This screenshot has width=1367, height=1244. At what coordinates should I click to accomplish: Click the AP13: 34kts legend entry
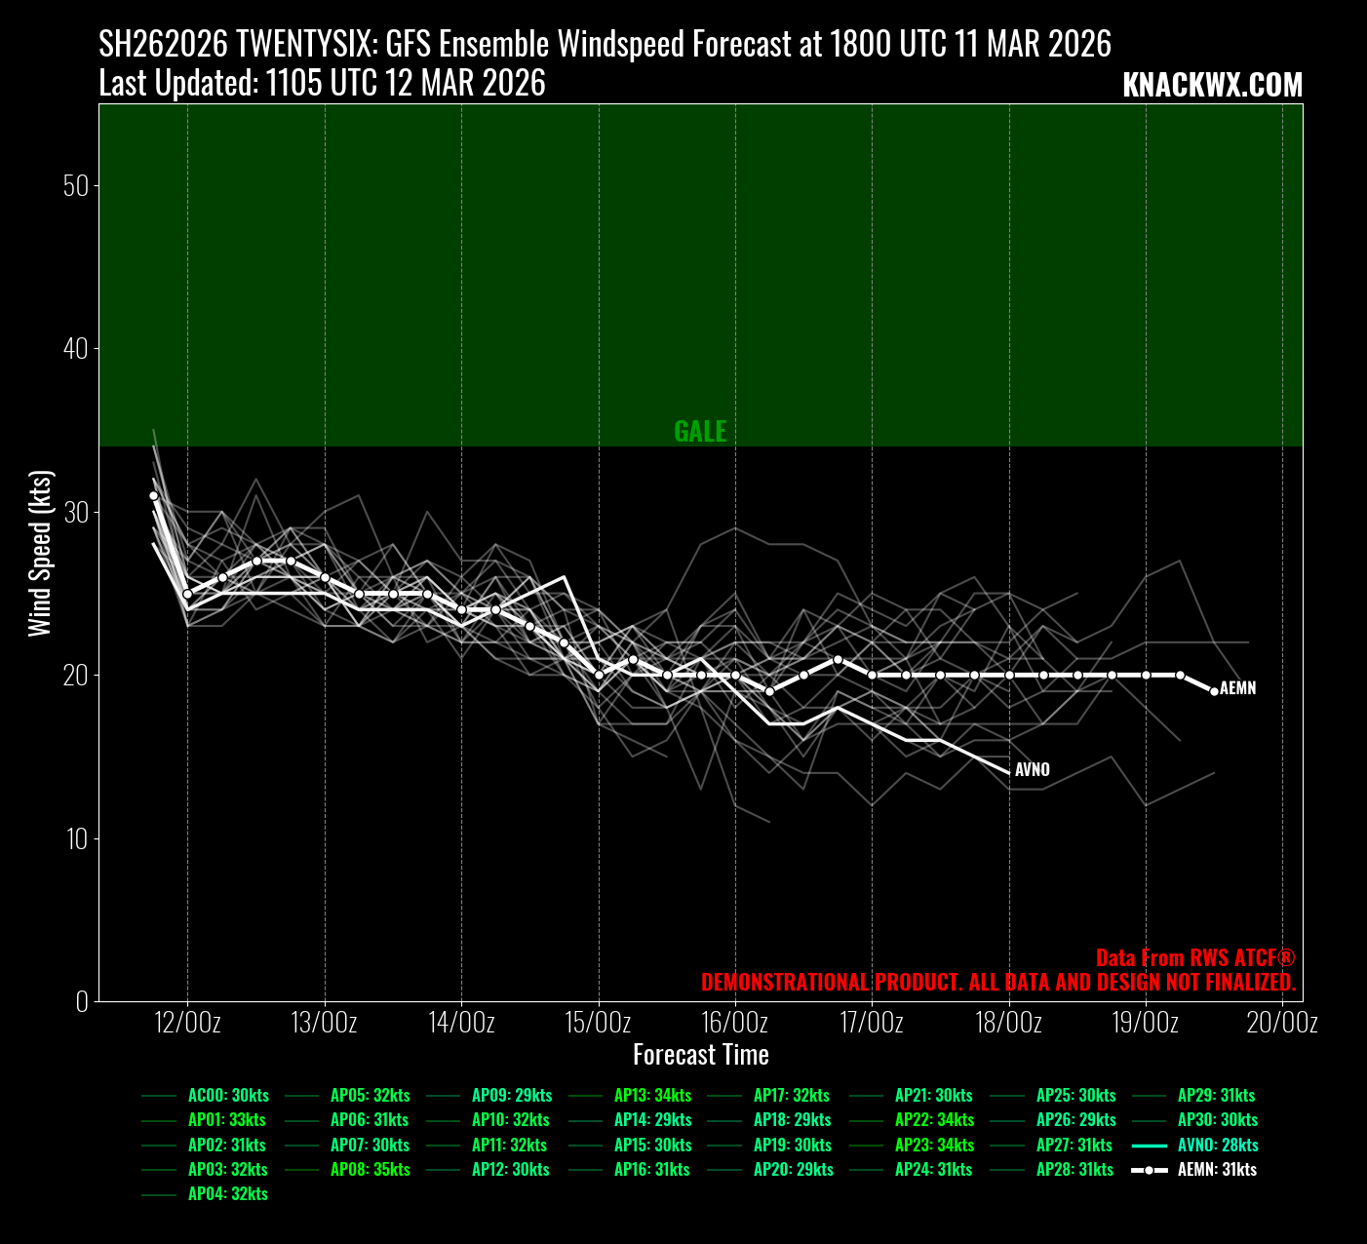pos(652,1095)
